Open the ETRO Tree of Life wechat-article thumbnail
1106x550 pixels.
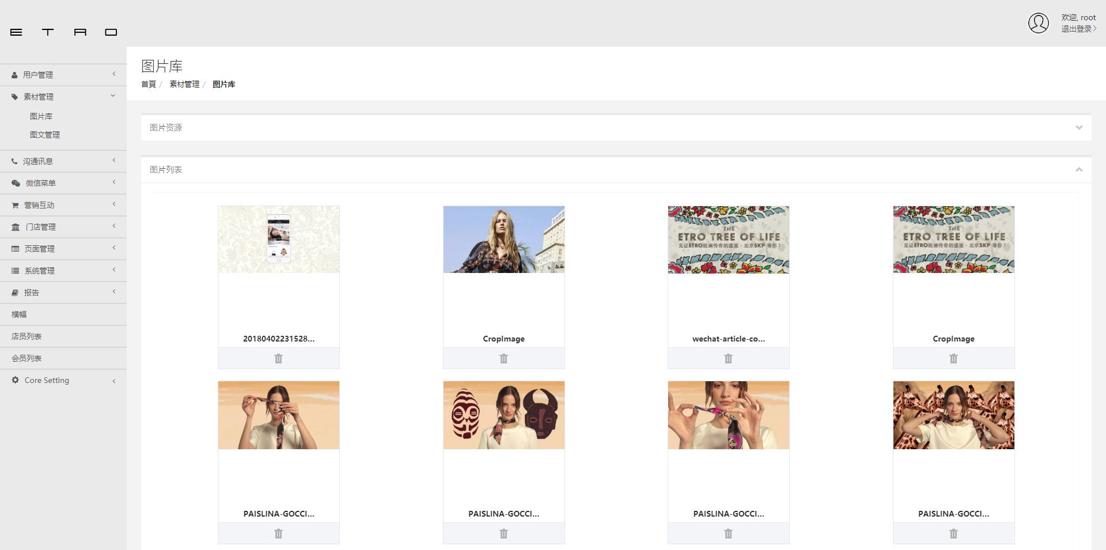click(728, 240)
